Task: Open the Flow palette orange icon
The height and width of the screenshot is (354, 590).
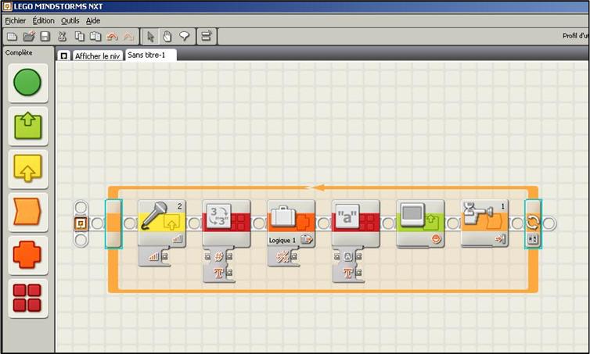Action: pyautogui.click(x=28, y=209)
